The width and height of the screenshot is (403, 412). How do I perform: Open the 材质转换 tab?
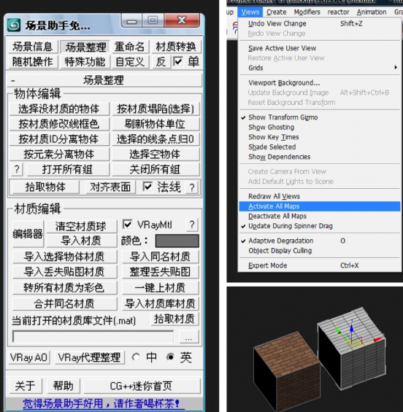176,47
